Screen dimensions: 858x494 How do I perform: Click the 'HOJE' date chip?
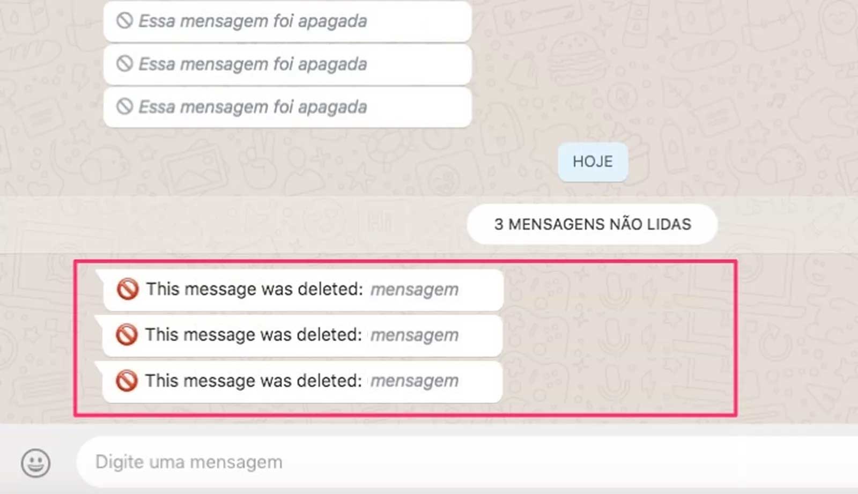tap(593, 161)
